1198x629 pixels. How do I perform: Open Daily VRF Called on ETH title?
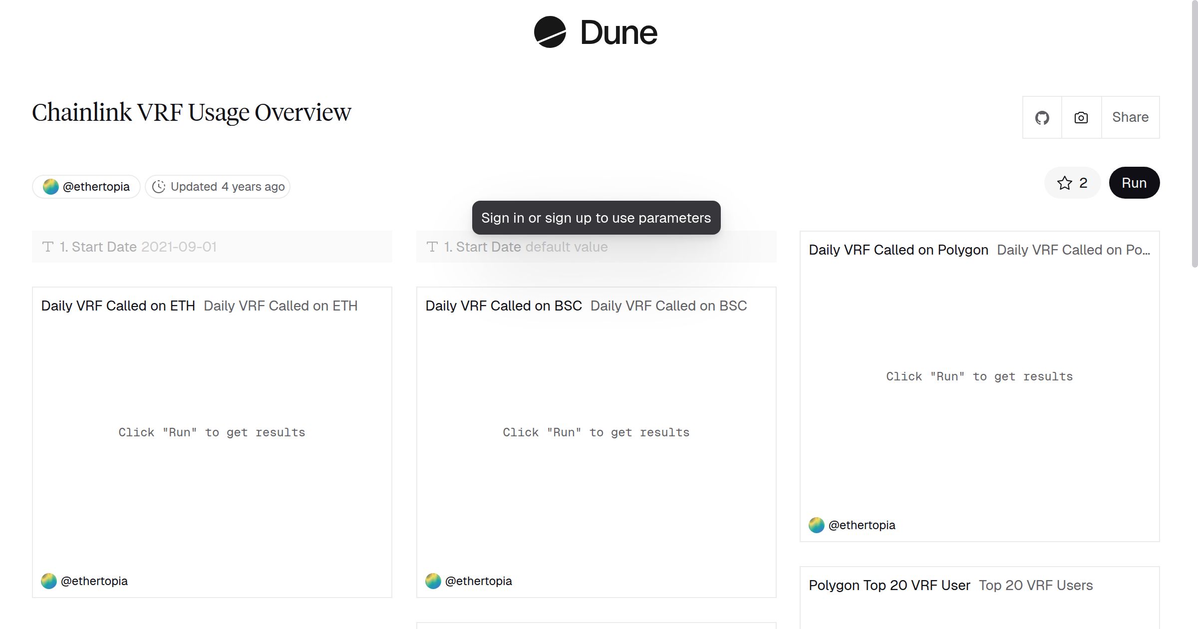tap(118, 306)
